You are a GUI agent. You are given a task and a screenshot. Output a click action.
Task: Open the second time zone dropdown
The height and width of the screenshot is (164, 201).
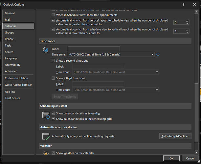157,72
